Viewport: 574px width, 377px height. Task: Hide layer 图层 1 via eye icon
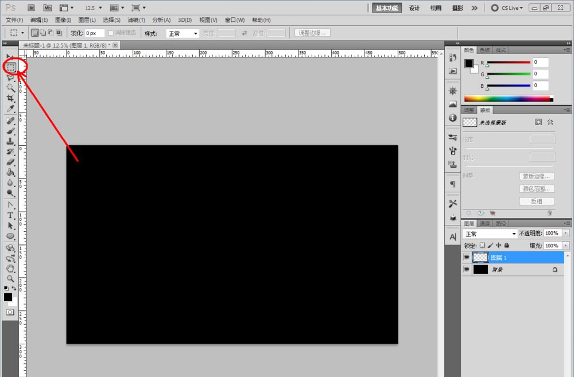point(466,257)
